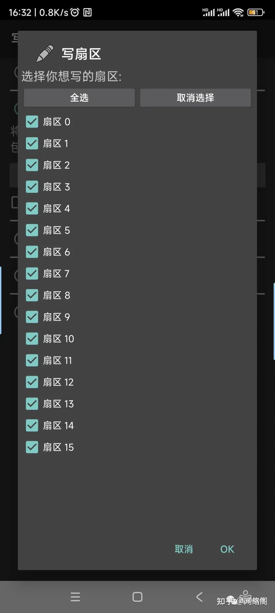Dismiss dialog with 取消 button
275x613 pixels.
184,549
